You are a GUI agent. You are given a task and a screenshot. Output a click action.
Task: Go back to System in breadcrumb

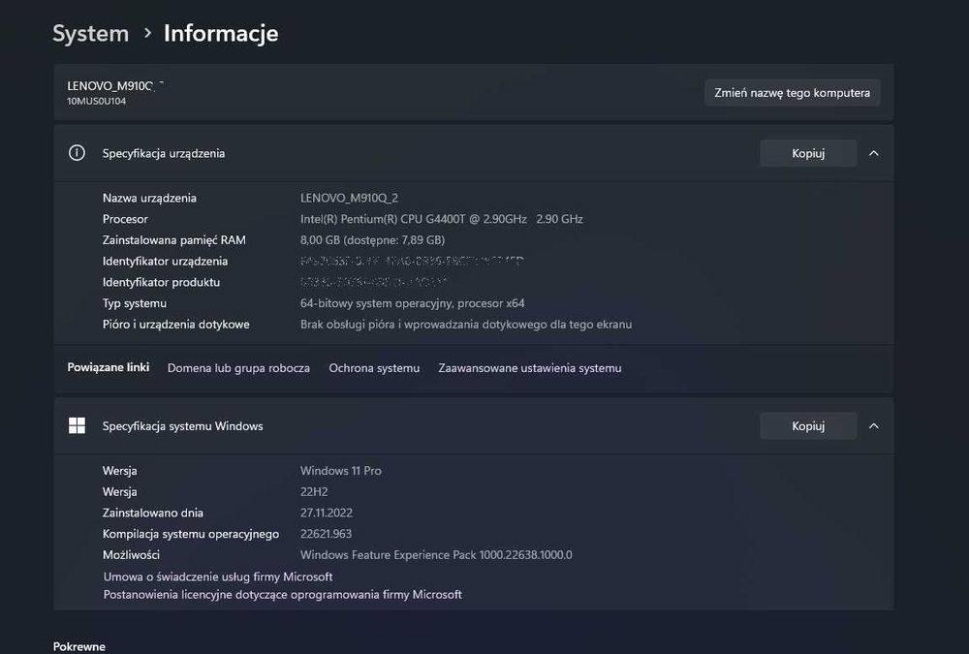(91, 33)
